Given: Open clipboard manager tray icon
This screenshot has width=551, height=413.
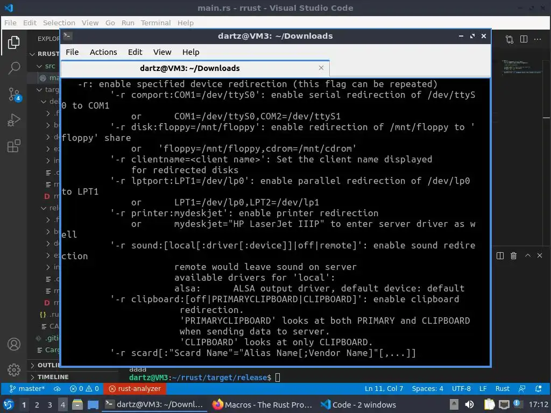Looking at the screenshot, I should (x=489, y=404).
